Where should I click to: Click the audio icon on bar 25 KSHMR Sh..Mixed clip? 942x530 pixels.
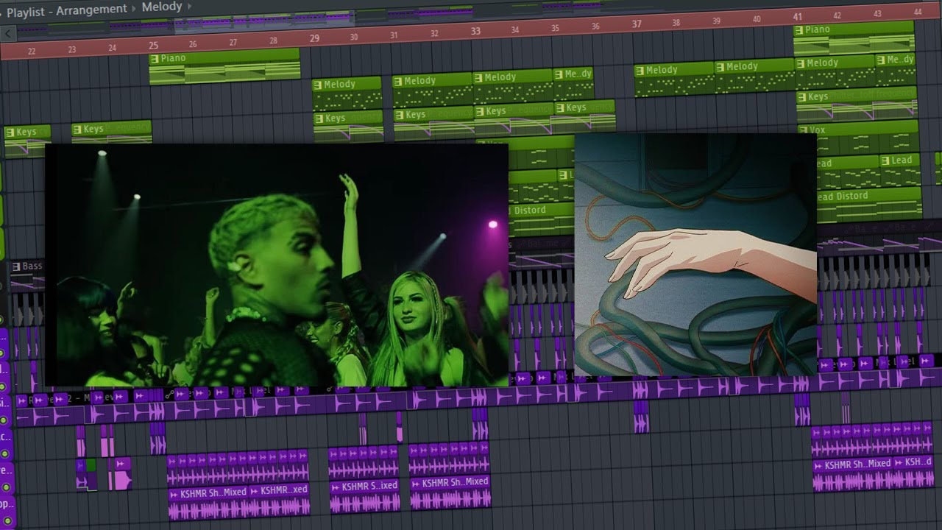pos(174,493)
